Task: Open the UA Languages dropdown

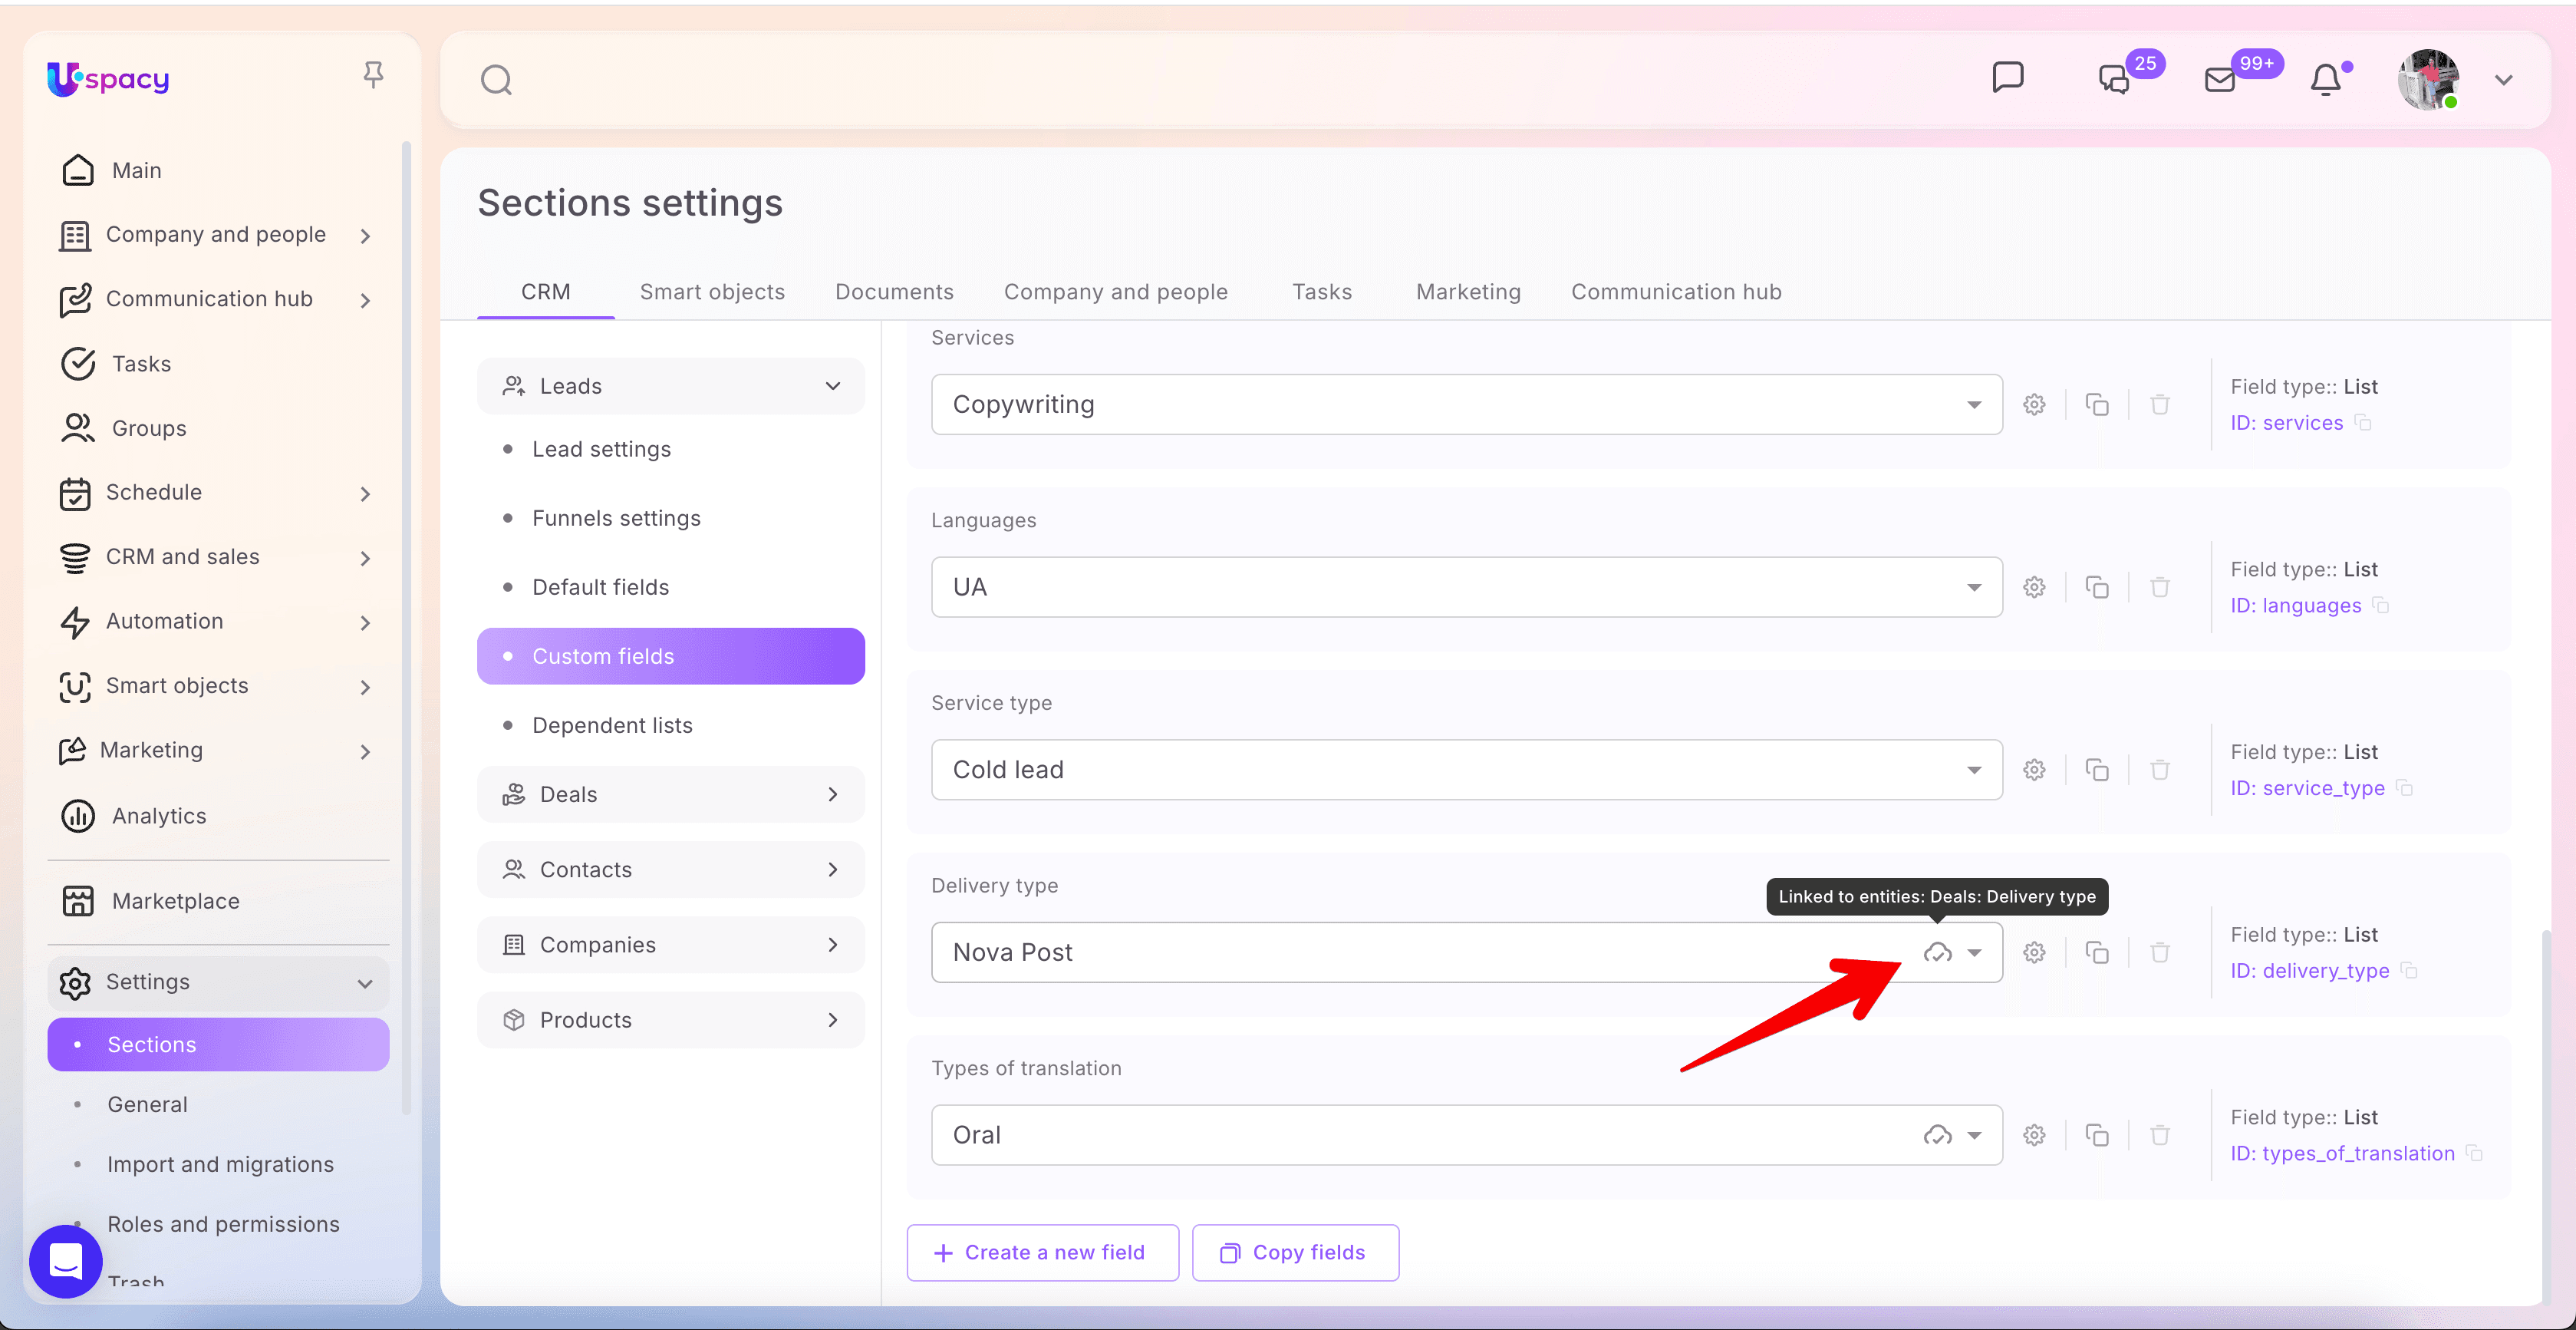Action: [x=1466, y=587]
